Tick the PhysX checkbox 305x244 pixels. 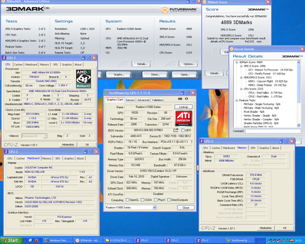156,200
